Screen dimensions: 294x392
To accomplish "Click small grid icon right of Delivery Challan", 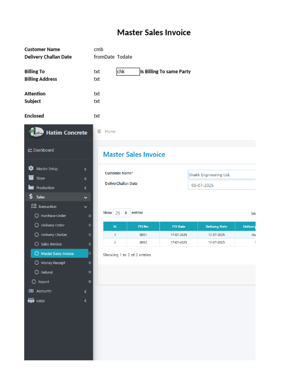I will pyautogui.click(x=90, y=235).
